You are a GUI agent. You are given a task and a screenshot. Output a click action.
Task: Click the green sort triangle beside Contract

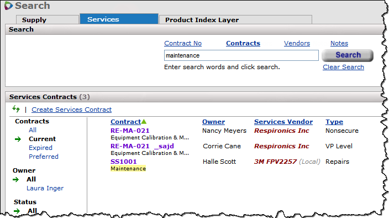144,121
